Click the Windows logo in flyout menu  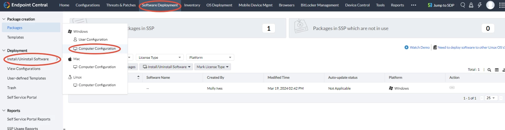70,32
